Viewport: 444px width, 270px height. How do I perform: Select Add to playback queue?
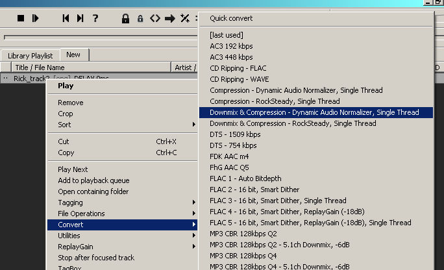pos(122,180)
